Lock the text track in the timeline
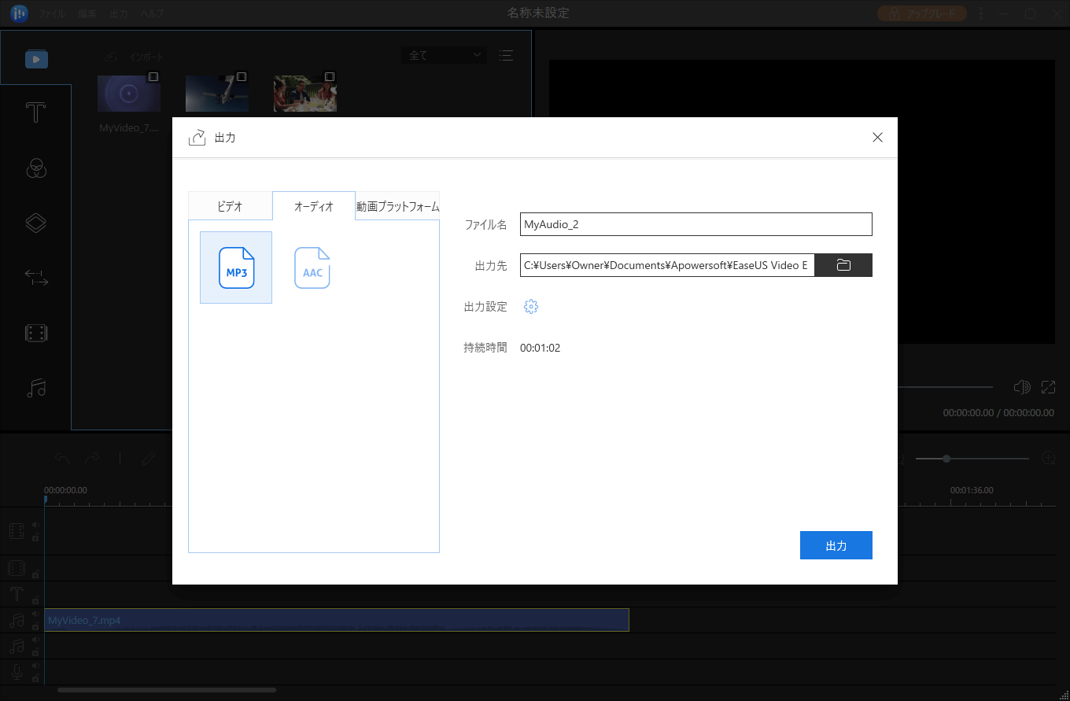Image resolution: width=1070 pixels, height=701 pixels. pos(35,600)
